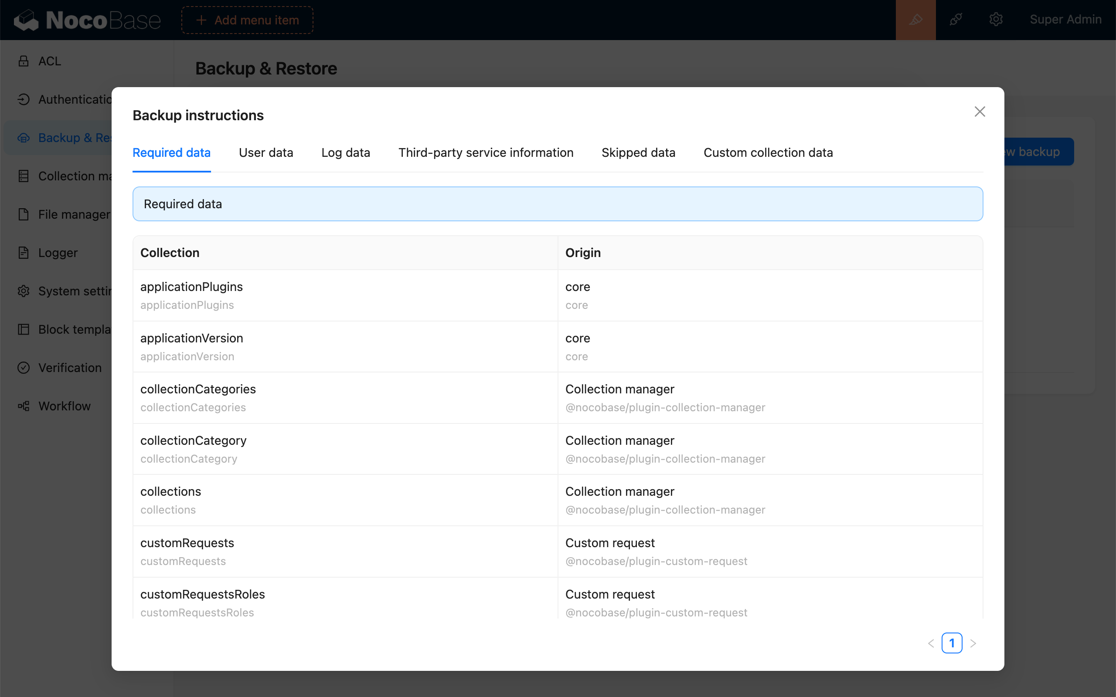Switch to the Skipped data tab
This screenshot has width=1116, height=697.
pos(638,152)
